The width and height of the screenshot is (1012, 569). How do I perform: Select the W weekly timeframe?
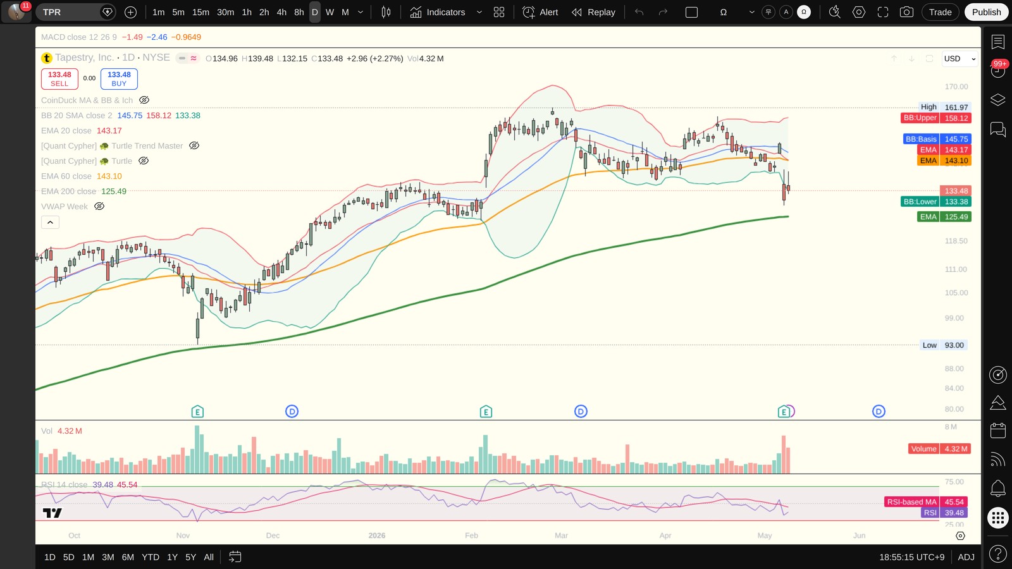(330, 12)
